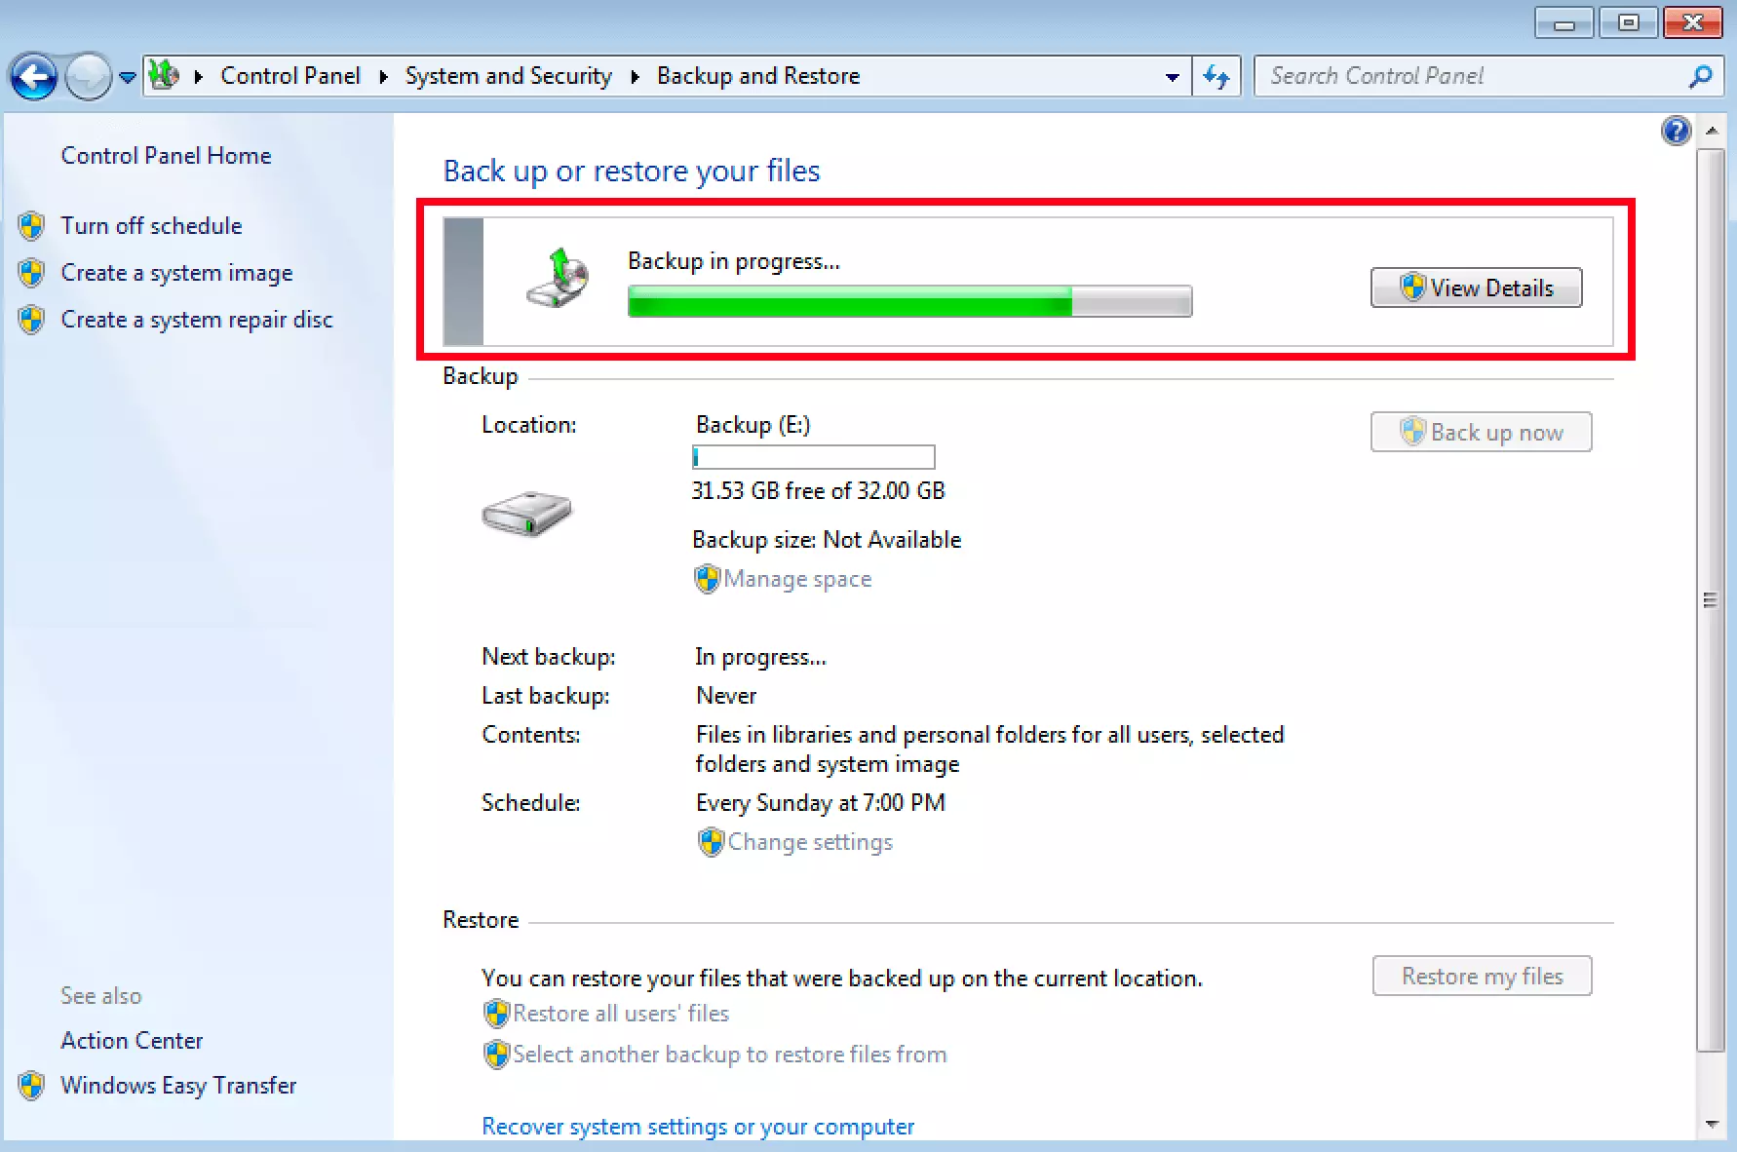1737x1152 pixels.
Task: Click the Forward navigation arrow
Action: tap(88, 77)
